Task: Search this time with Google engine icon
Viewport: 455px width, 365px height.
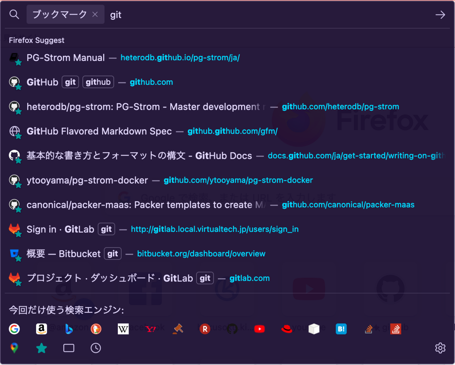Action: click(14, 329)
